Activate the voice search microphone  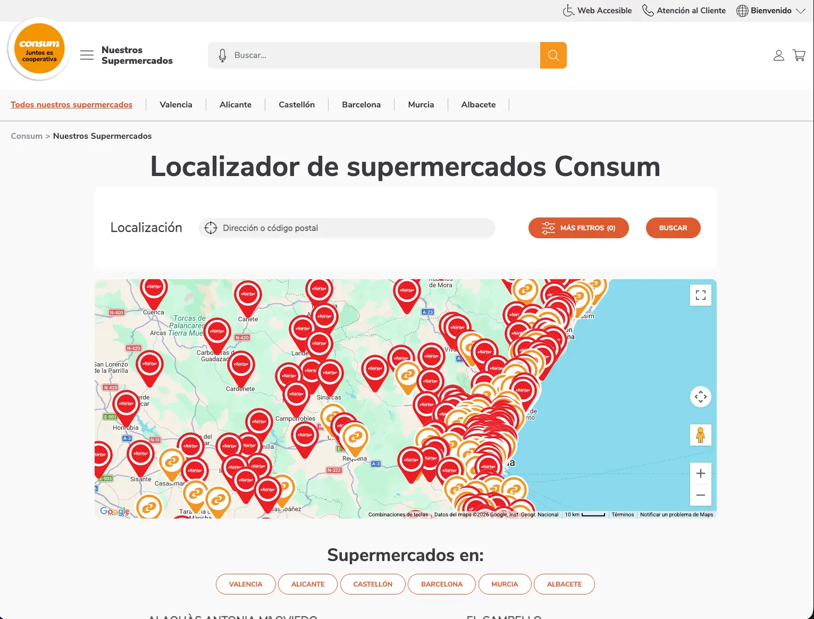click(x=222, y=55)
